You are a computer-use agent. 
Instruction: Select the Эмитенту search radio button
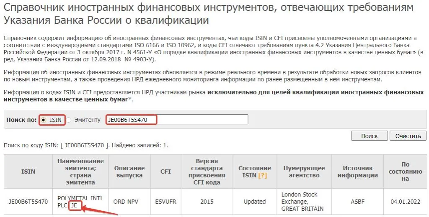pyautogui.click(x=69, y=120)
